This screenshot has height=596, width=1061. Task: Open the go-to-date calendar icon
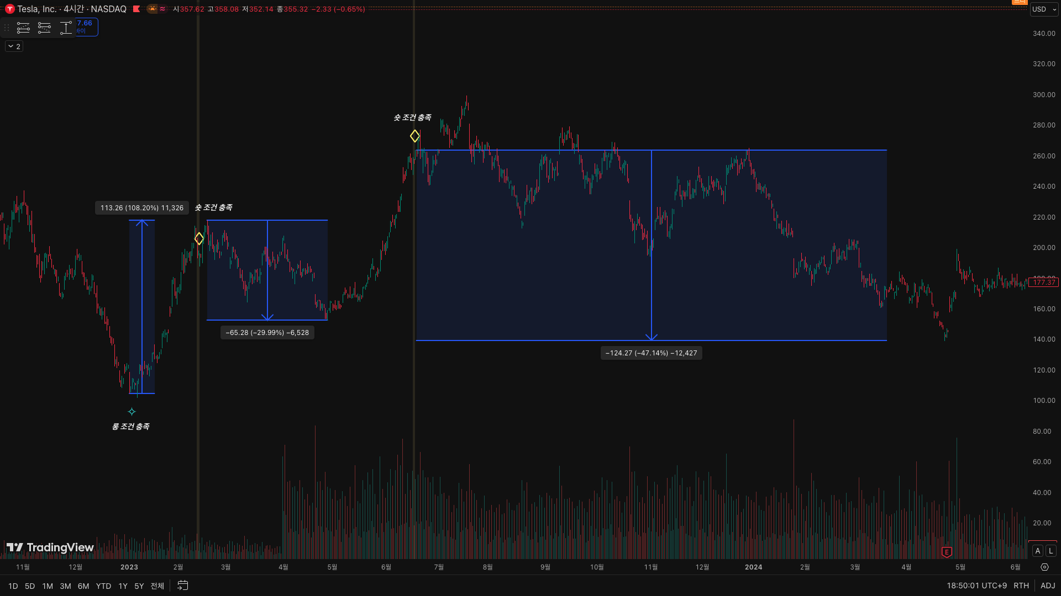coord(183,586)
